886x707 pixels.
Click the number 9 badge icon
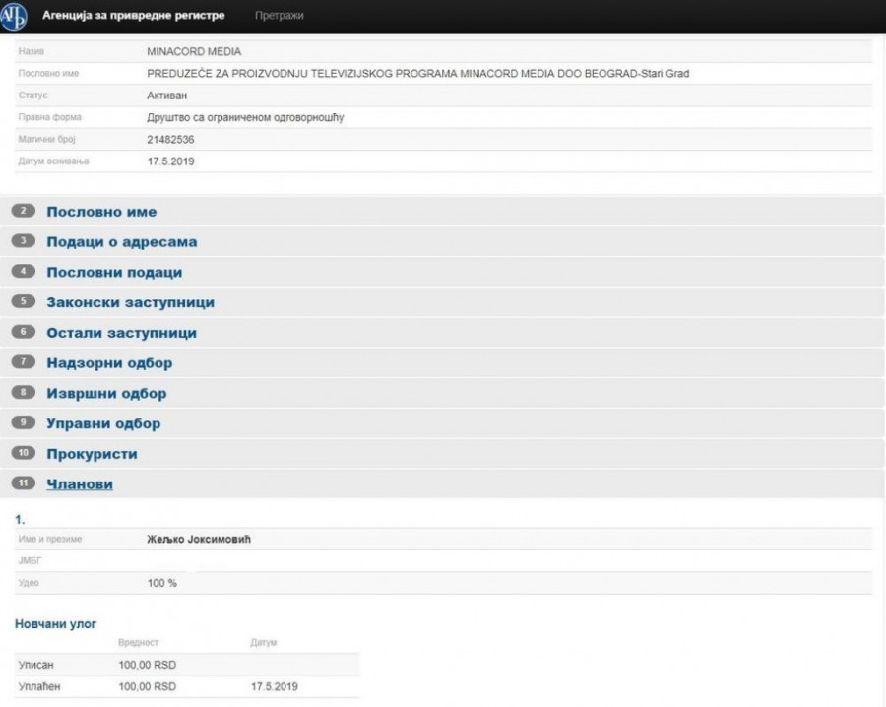tap(25, 423)
